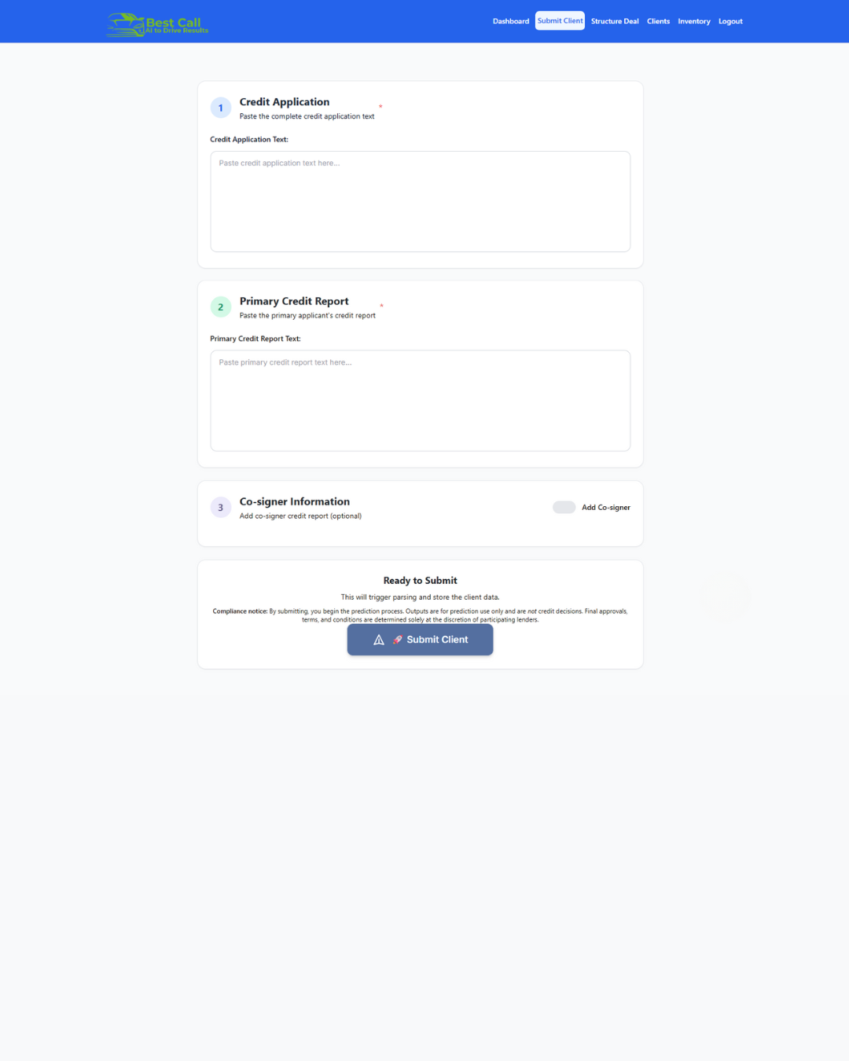Open the Structure Deal page

point(615,21)
